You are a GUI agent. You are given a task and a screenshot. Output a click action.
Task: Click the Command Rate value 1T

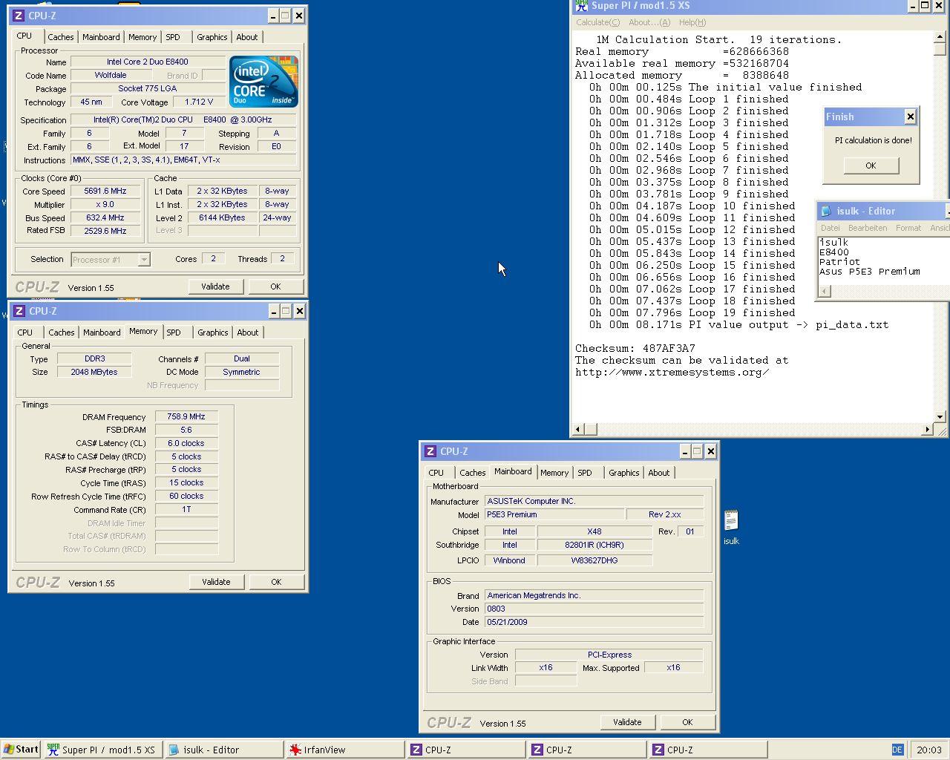[186, 510]
